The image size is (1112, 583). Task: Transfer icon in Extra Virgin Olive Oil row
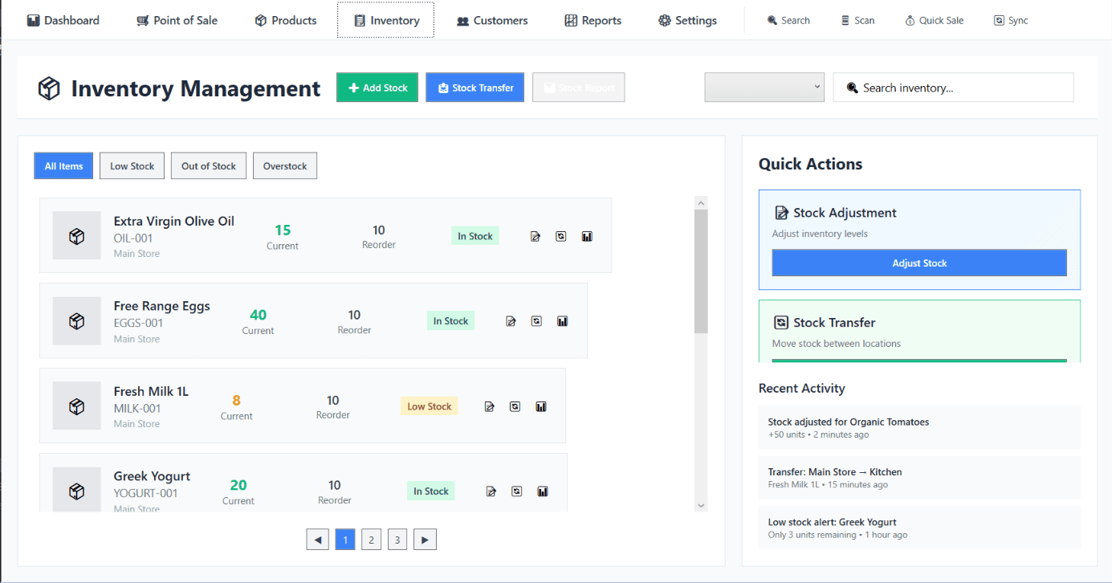[561, 236]
